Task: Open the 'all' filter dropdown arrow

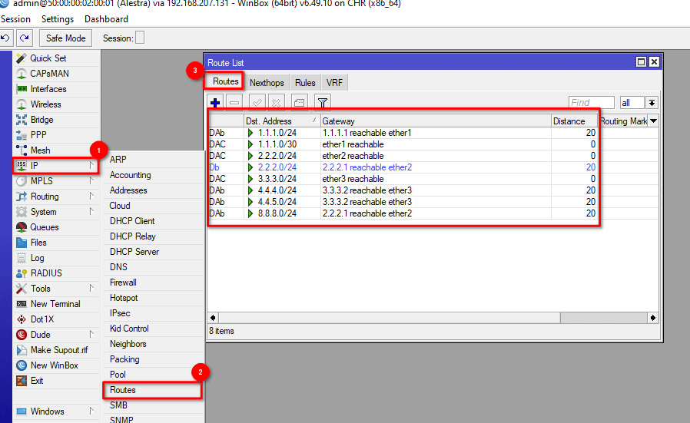Action: (652, 102)
